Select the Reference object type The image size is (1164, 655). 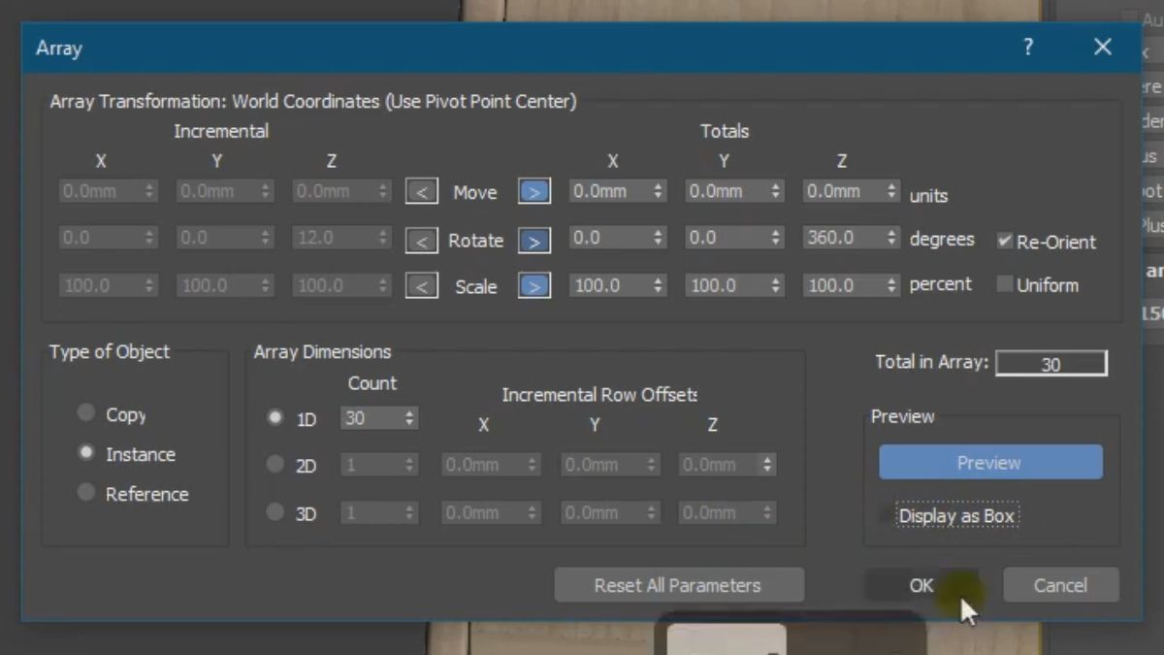[x=85, y=494]
